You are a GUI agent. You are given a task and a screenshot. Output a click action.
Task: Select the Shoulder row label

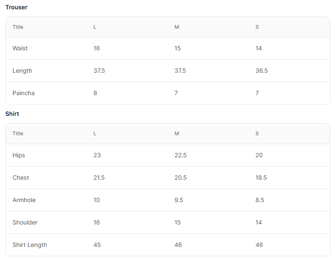25,222
